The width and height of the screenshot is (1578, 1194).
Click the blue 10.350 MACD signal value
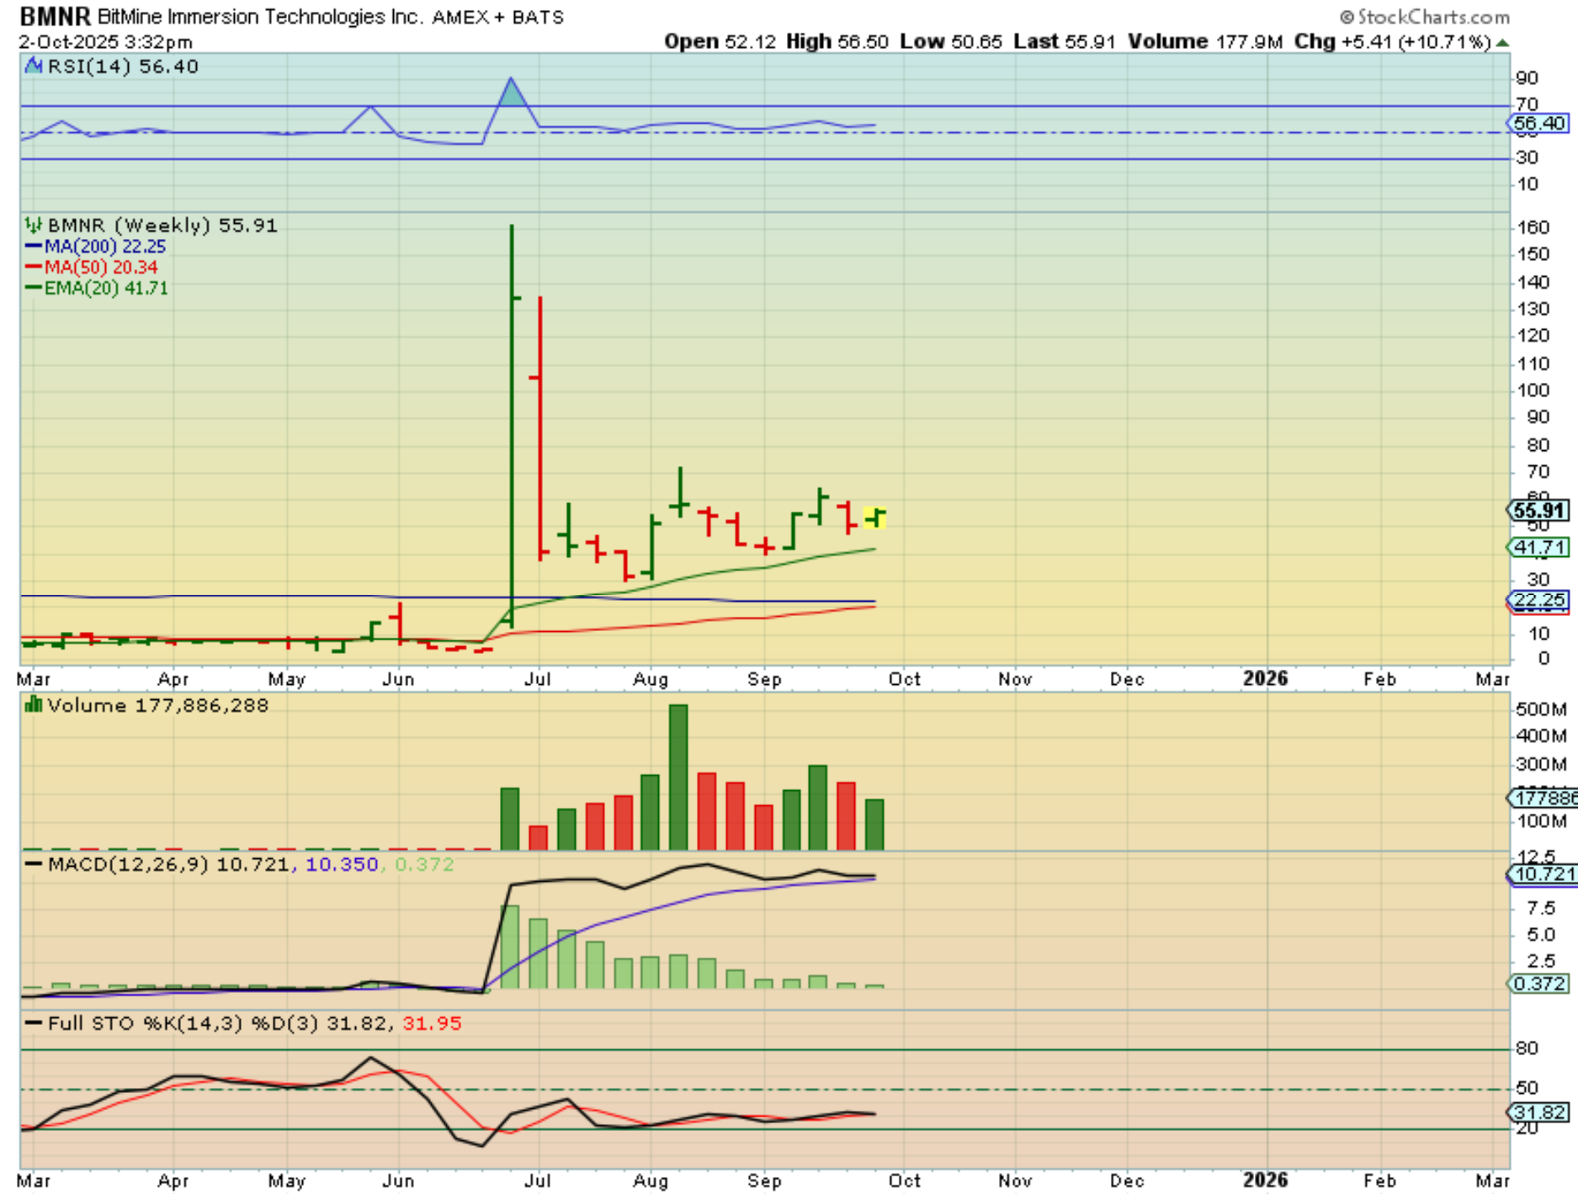(342, 864)
